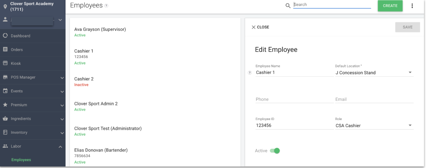This screenshot has width=426, height=168.
Task: Expand the Inventory submenu chevron
Action: point(62,133)
